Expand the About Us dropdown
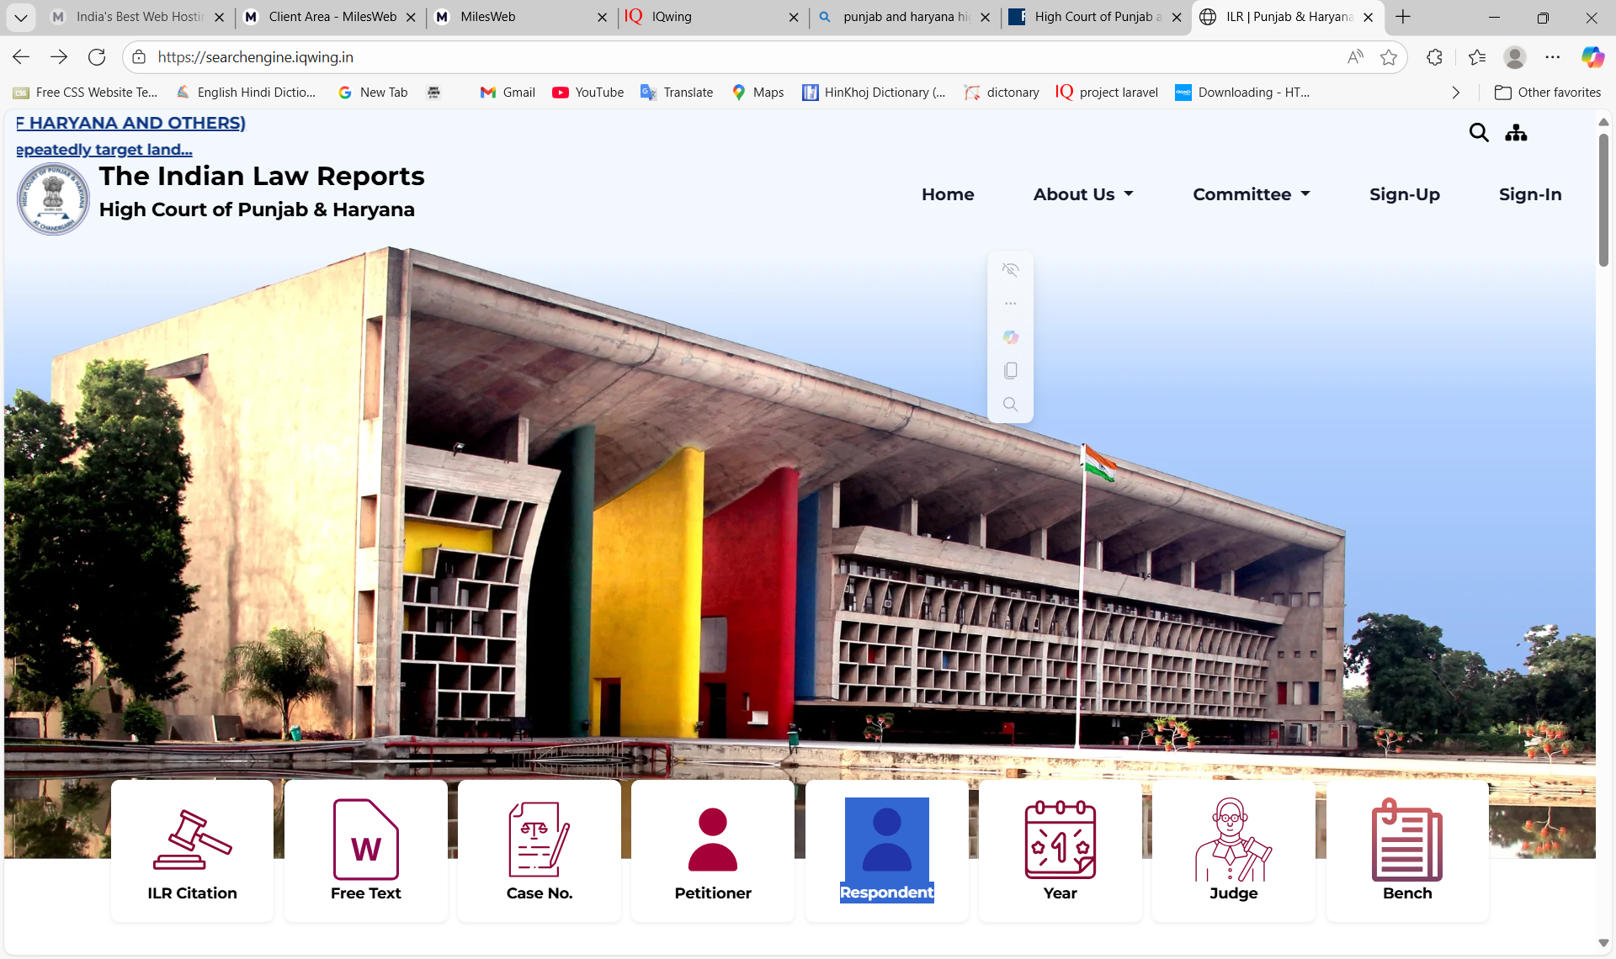 (x=1082, y=194)
